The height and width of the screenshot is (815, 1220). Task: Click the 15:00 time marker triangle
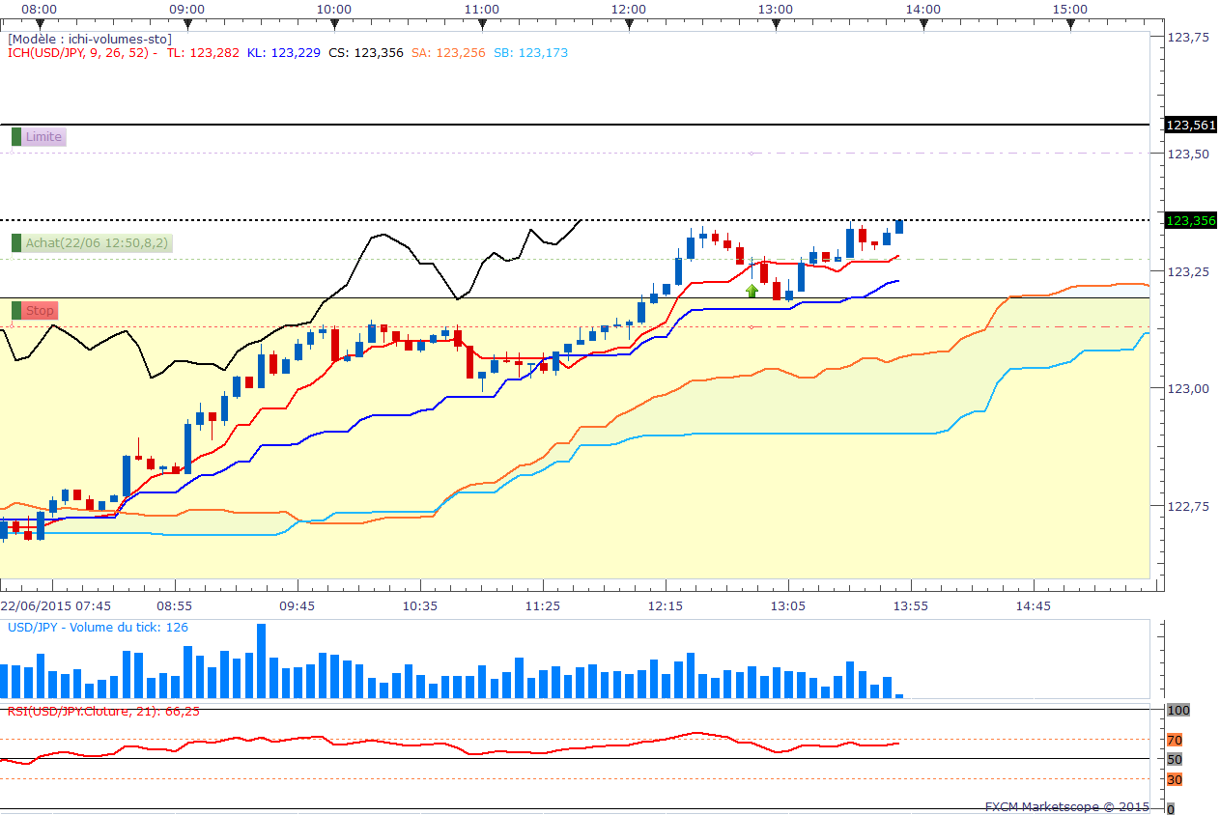(x=1070, y=24)
